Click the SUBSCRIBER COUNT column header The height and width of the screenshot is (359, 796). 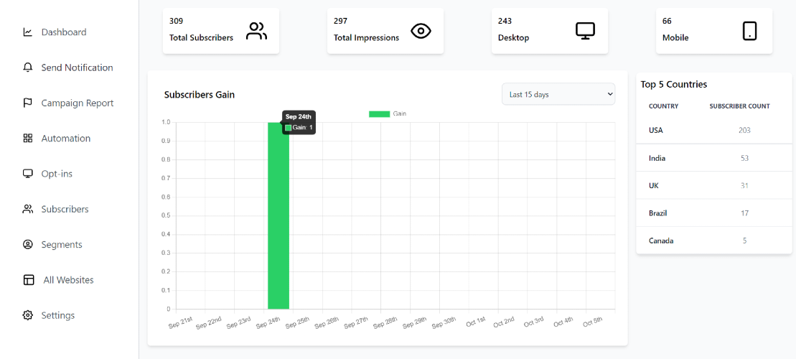(739, 106)
